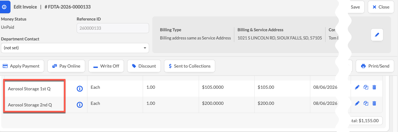Click the billing address 1021 S LINCOLN RD
The width and height of the screenshot is (398, 132).
click(x=280, y=38)
